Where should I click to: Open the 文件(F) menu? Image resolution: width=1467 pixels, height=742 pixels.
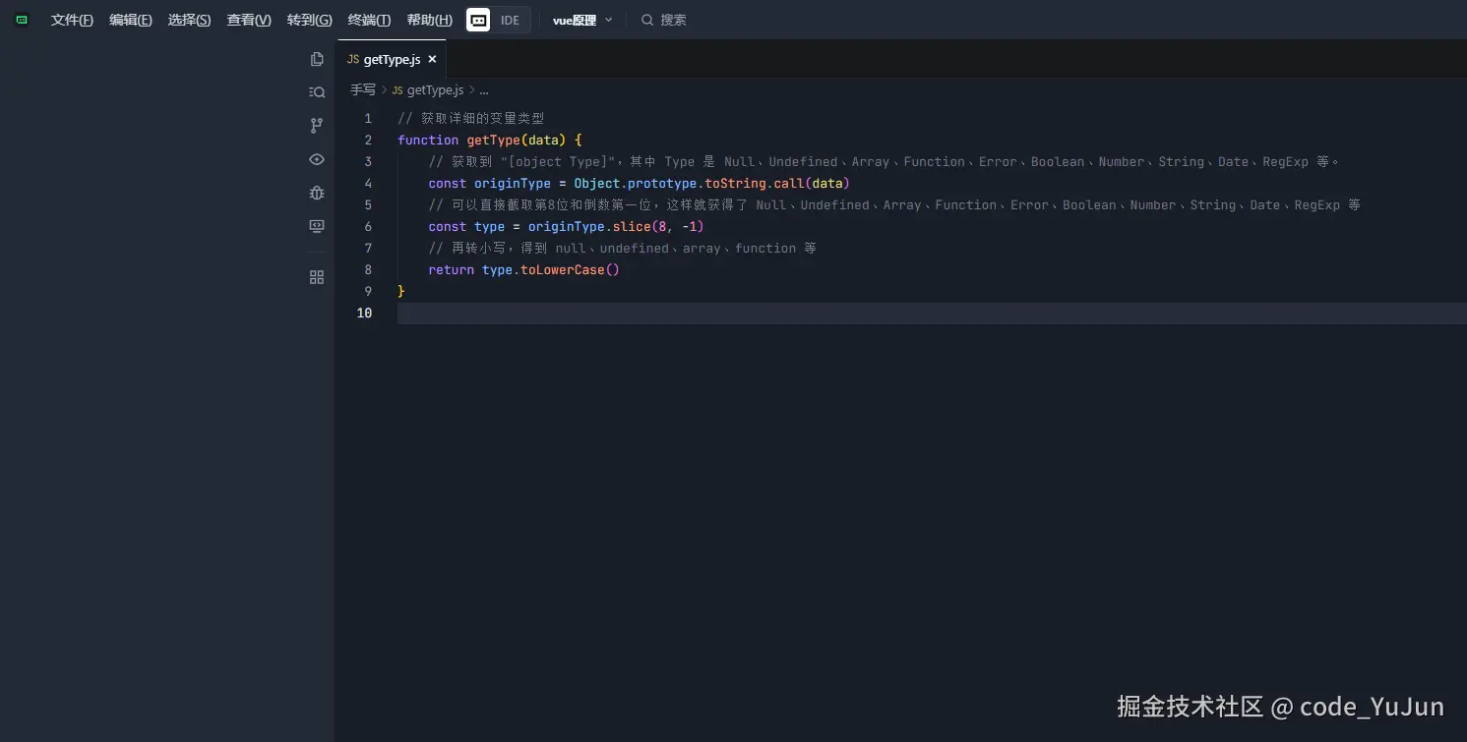pyautogui.click(x=72, y=20)
